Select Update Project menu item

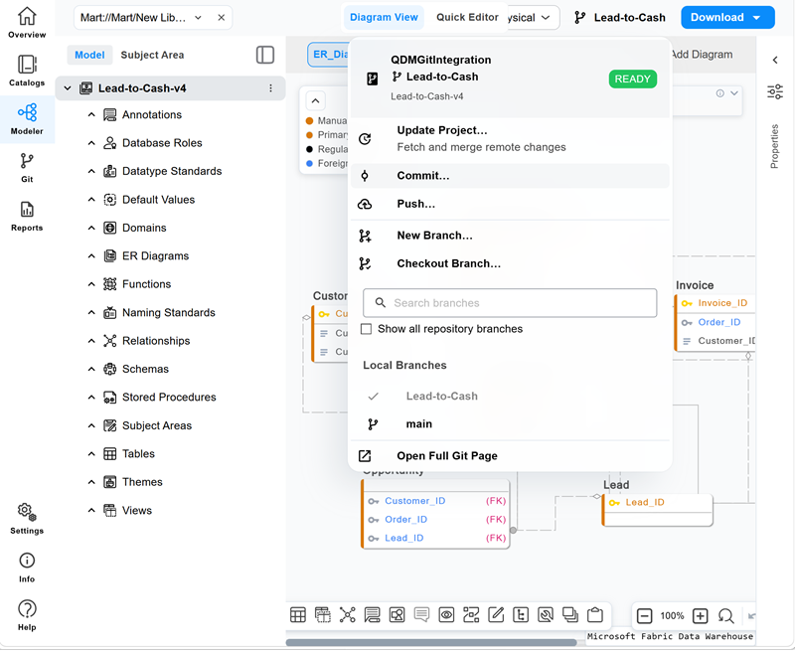coord(510,139)
